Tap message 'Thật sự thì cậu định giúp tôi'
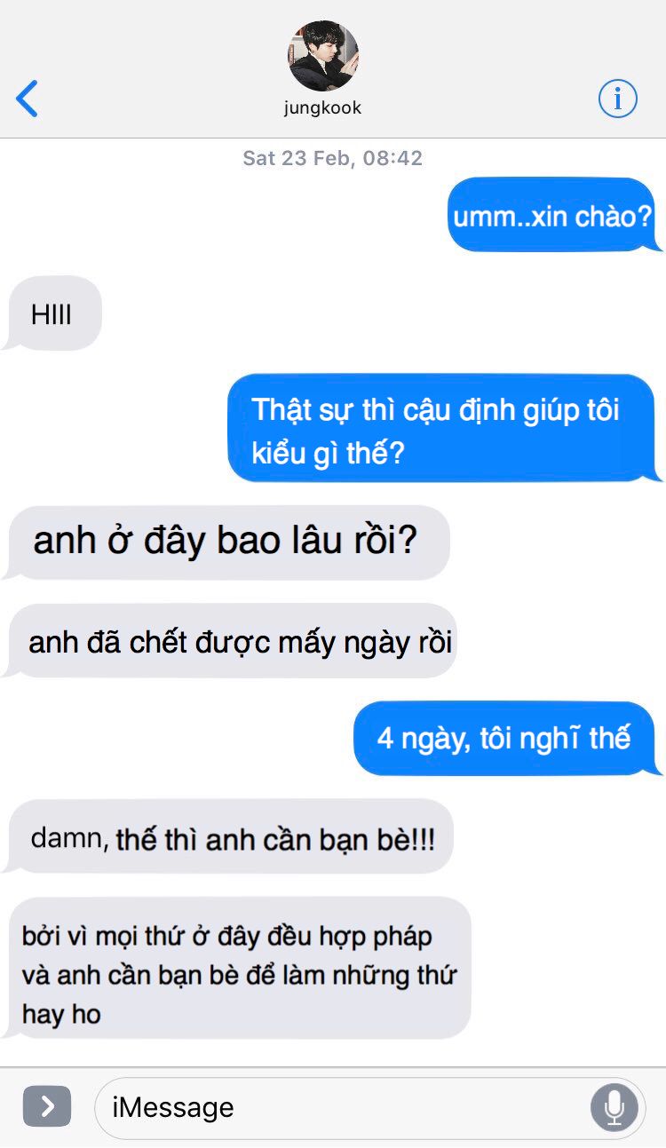The image size is (666, 1148). point(442,428)
